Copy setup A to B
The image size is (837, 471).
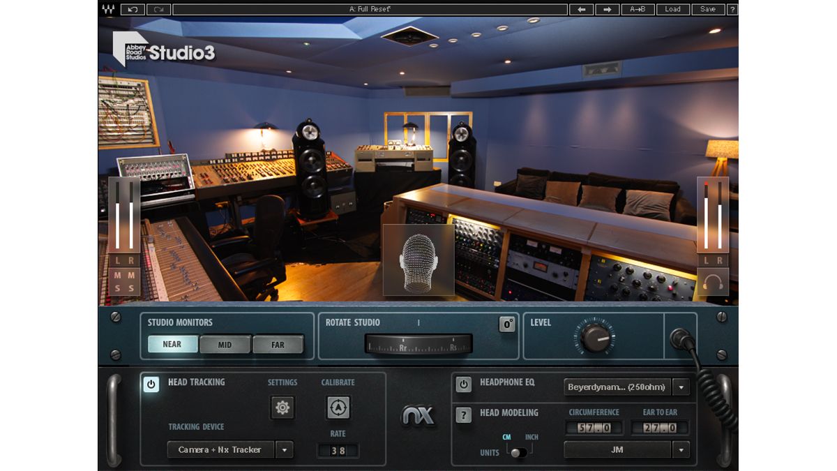(x=638, y=9)
